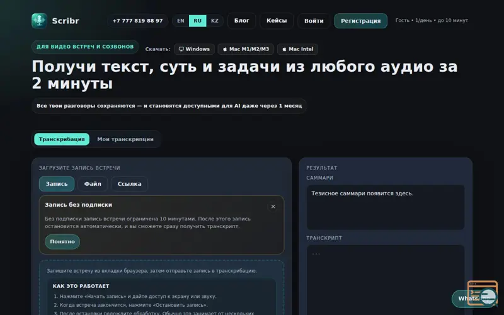Download the Windows app
This screenshot has height=315, width=504.
pos(194,49)
